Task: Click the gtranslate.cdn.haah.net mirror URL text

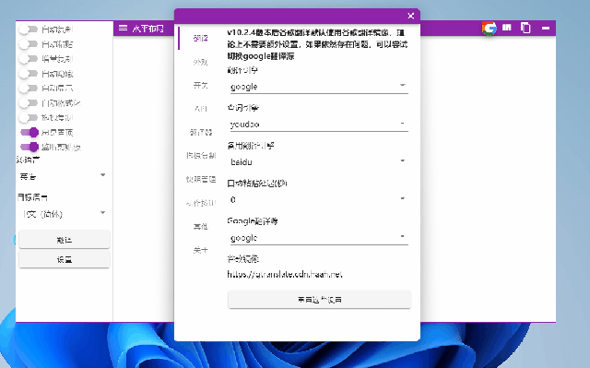Action: 285,274
